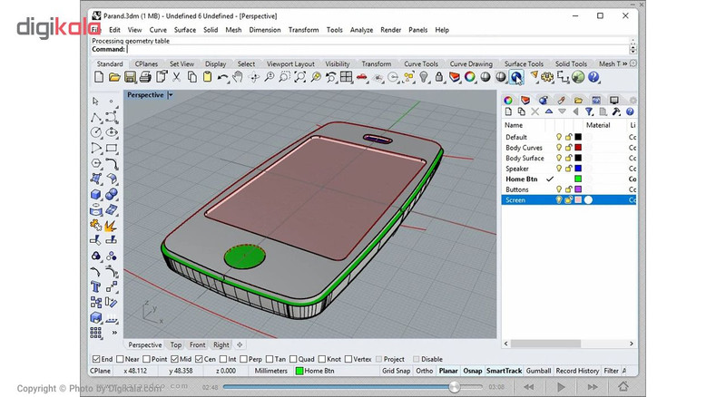Enable the Quad osnap checkbox
726x397 pixels.
[293, 359]
